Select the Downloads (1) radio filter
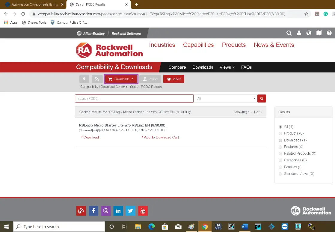The height and width of the screenshot is (232, 335). [x=280, y=140]
